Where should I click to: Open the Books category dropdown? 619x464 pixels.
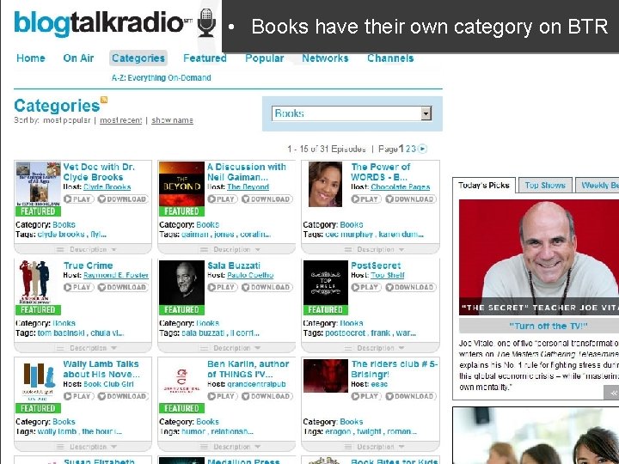[352, 113]
